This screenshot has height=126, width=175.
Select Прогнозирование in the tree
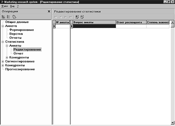click(20, 69)
